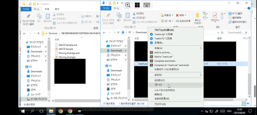
Task: Click the refresh icon beside the Downloads address bar
Action: click(x=222, y=33)
